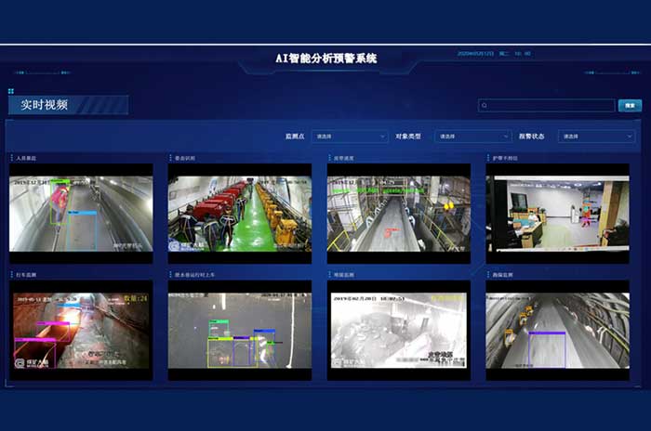Image resolution: width=651 pixels, height=431 pixels.
Task: Select the dark feed with yellow and purple boxes
Action: [239, 331]
